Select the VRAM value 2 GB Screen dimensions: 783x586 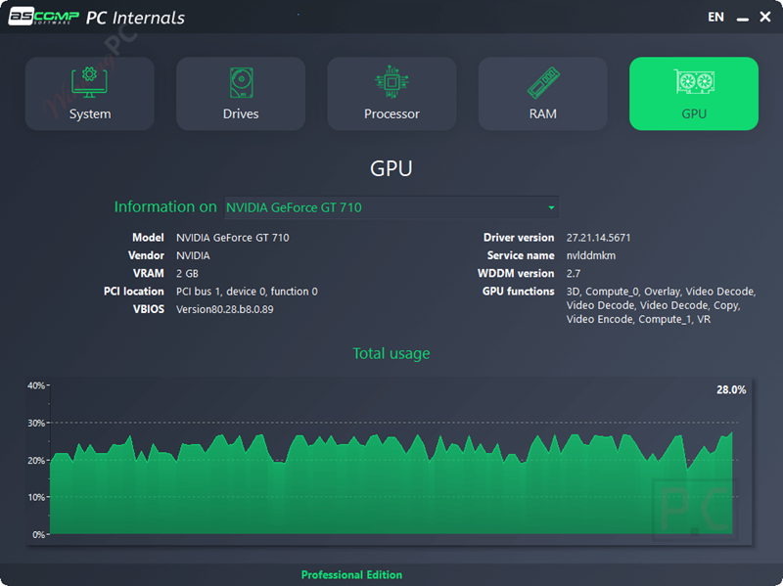tap(187, 274)
